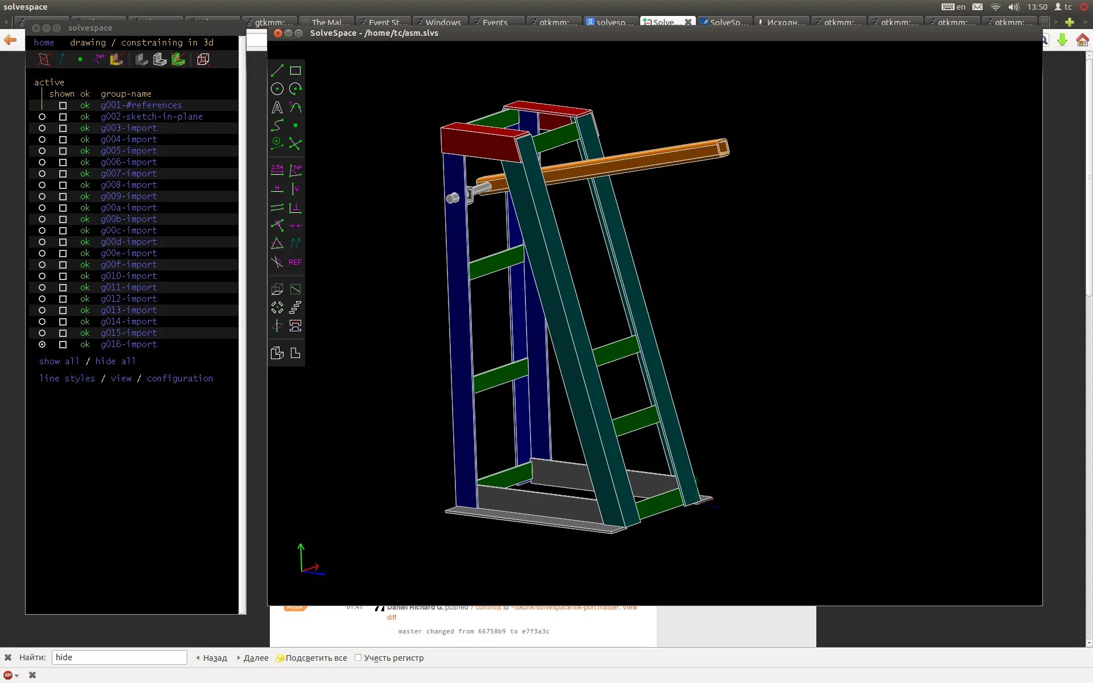Switch to the Windows browser tab

click(x=442, y=22)
